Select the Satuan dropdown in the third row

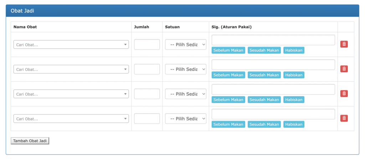click(x=185, y=94)
